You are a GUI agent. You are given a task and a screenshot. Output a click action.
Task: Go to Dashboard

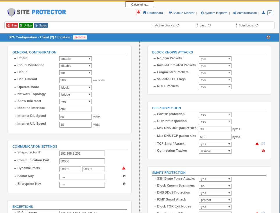click(153, 13)
